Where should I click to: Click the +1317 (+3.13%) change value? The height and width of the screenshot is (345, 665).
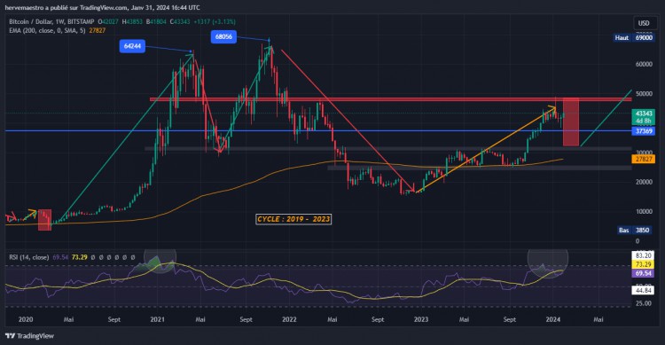coord(215,21)
